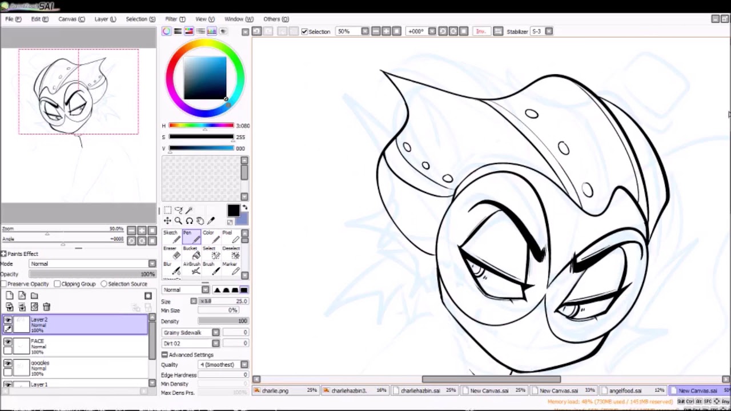Image resolution: width=731 pixels, height=411 pixels.
Task: Activate the rectangular selection tool
Action: tap(167, 210)
